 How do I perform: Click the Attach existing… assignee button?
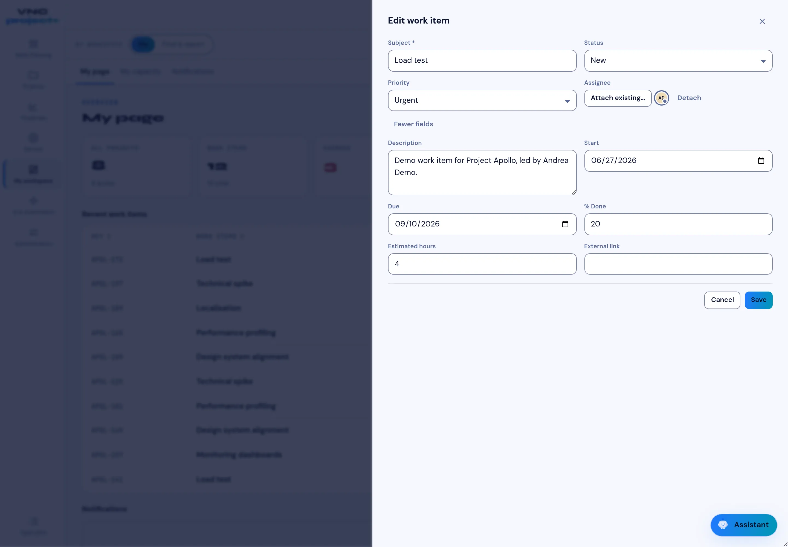[x=618, y=98]
